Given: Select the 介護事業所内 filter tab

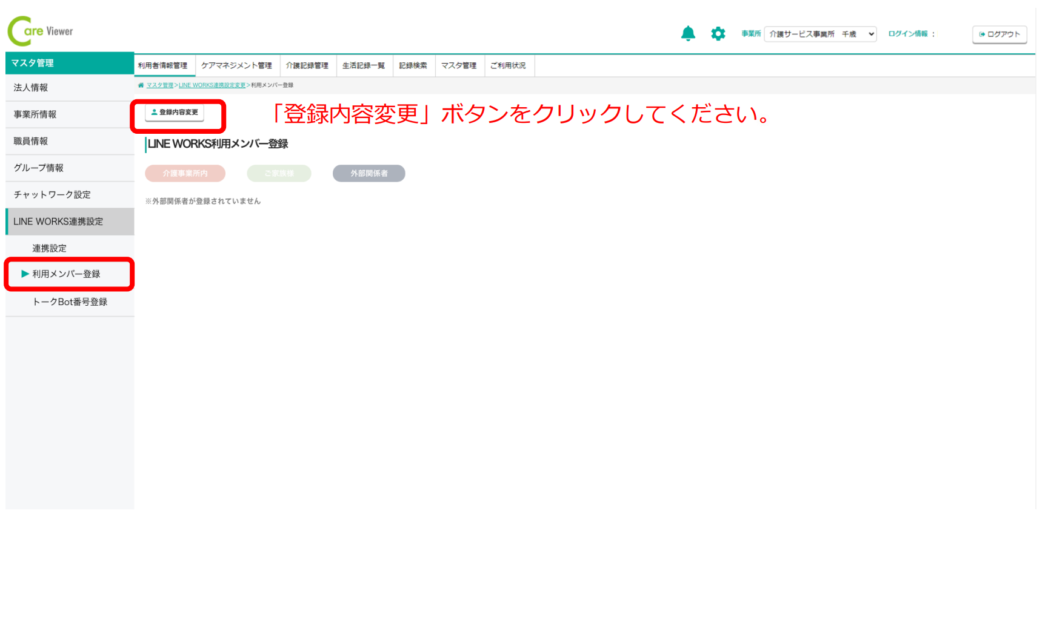Looking at the screenshot, I should coord(185,173).
